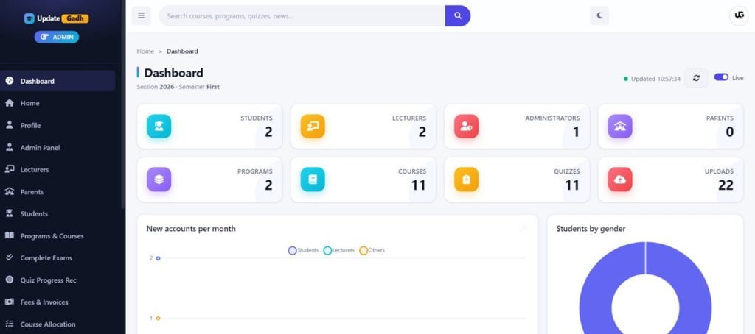Click the Home breadcrumb link
The width and height of the screenshot is (755, 334).
[145, 51]
